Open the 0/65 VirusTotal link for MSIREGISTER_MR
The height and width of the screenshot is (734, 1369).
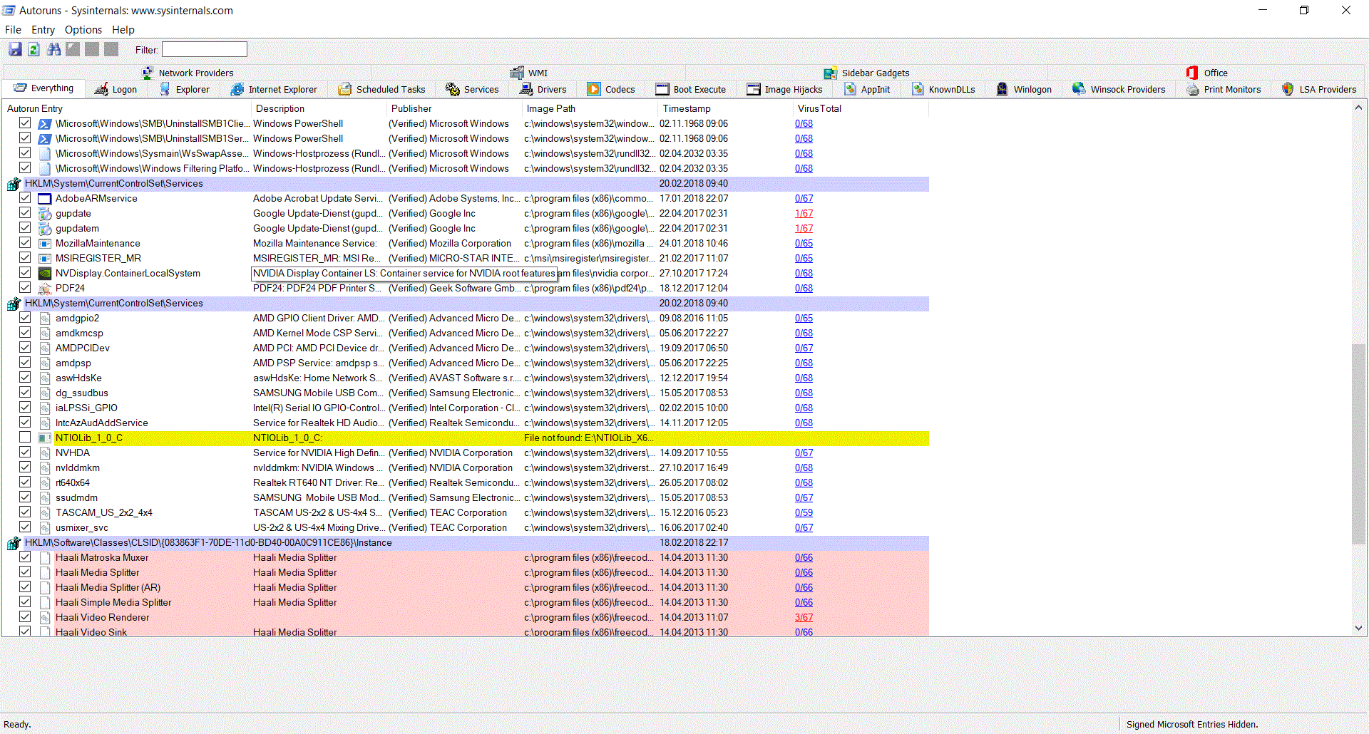pyautogui.click(x=804, y=258)
